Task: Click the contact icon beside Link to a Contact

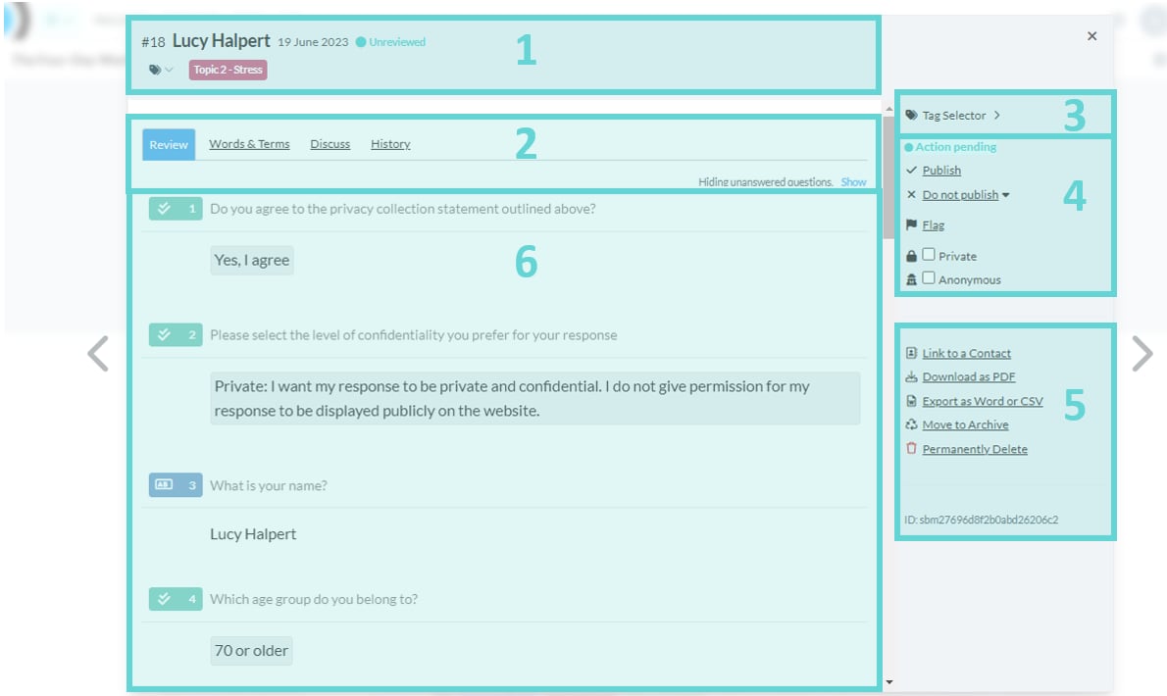Action: point(911,353)
